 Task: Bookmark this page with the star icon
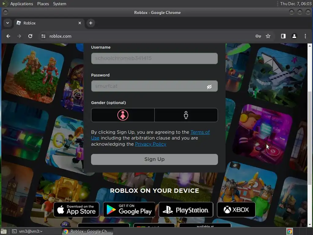pos(268,36)
